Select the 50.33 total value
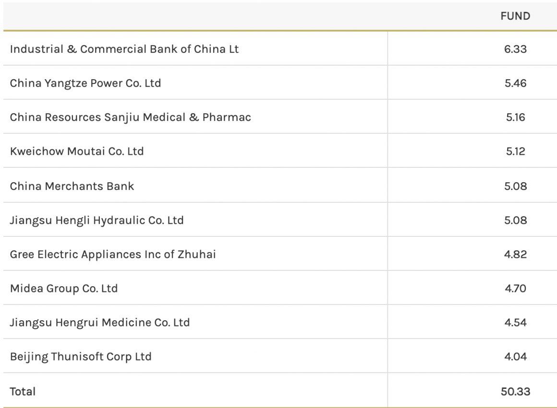Image resolution: width=557 pixels, height=408 pixels. pos(515,391)
